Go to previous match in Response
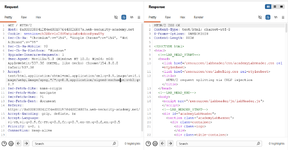 tap(163, 144)
